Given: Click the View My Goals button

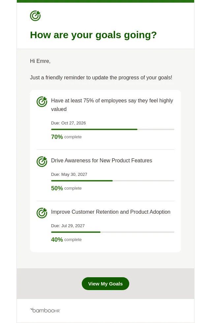Looking at the screenshot, I should (x=105, y=284).
